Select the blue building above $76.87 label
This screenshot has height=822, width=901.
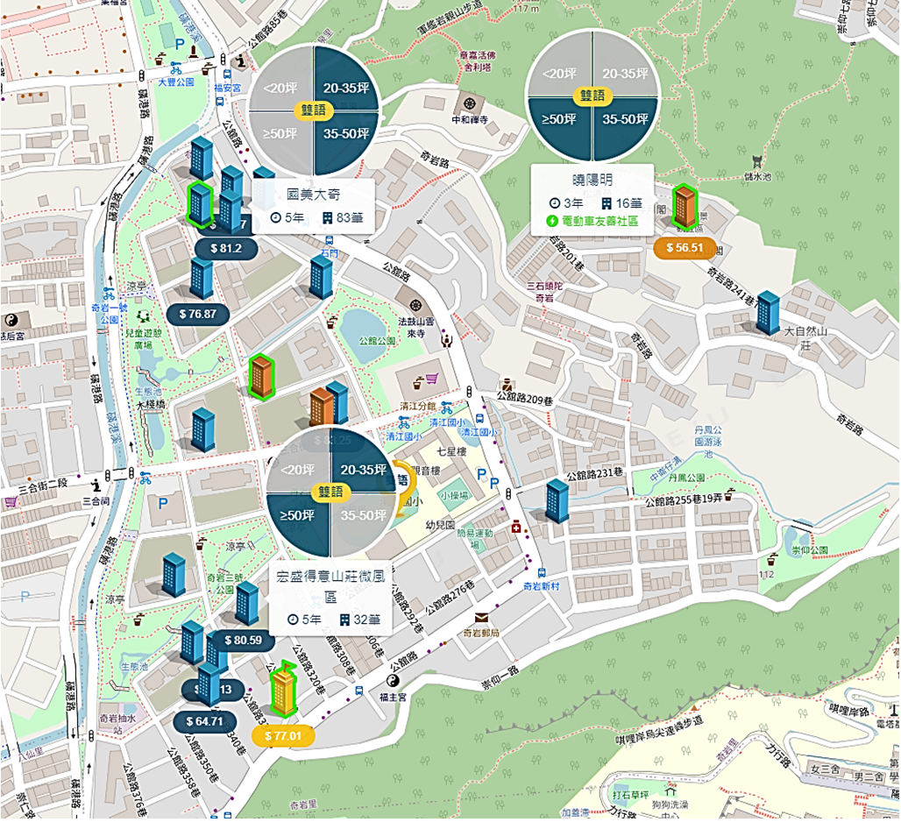pyautogui.click(x=202, y=278)
